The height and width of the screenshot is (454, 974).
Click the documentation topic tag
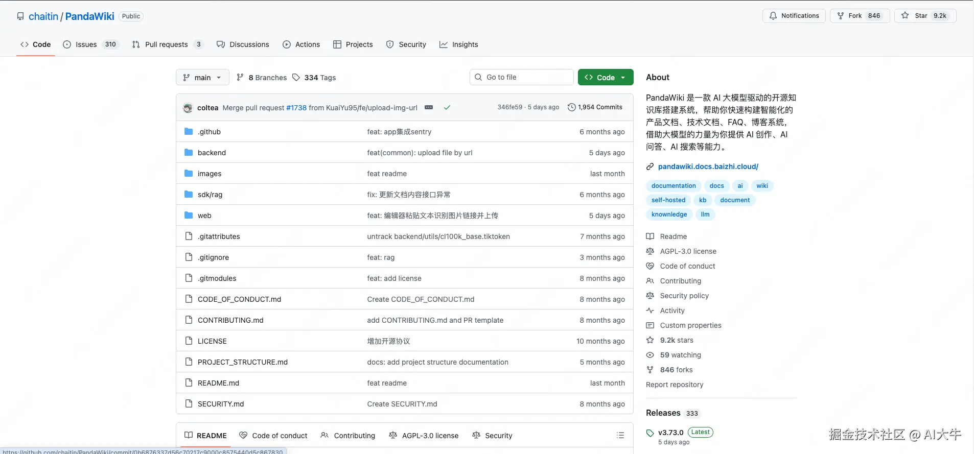(x=674, y=186)
